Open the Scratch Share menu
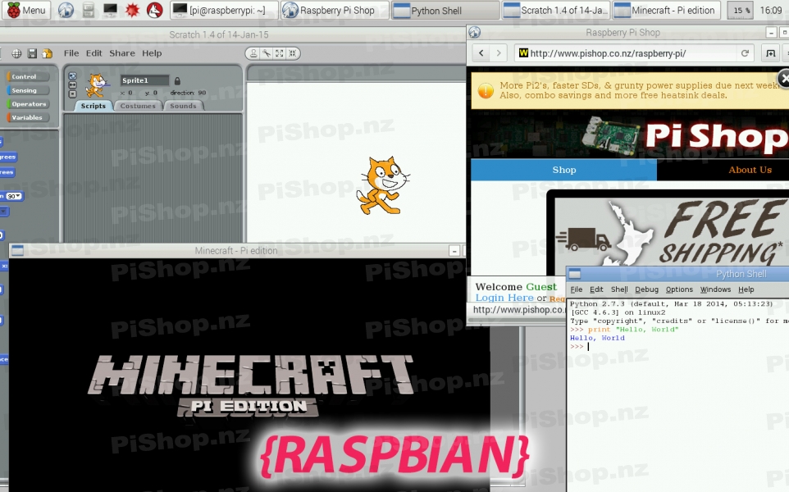The height and width of the screenshot is (492, 789). pos(122,53)
